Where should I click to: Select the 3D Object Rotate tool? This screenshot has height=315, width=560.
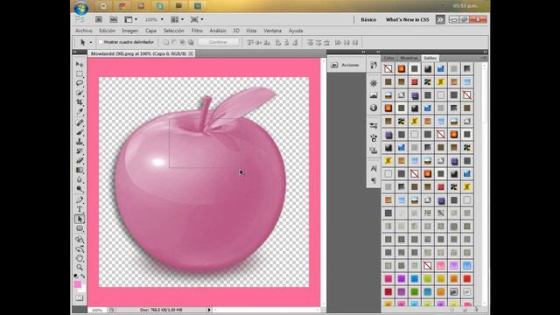click(x=80, y=239)
